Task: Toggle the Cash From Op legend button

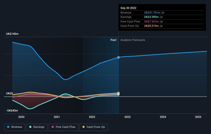Action: 94,127
